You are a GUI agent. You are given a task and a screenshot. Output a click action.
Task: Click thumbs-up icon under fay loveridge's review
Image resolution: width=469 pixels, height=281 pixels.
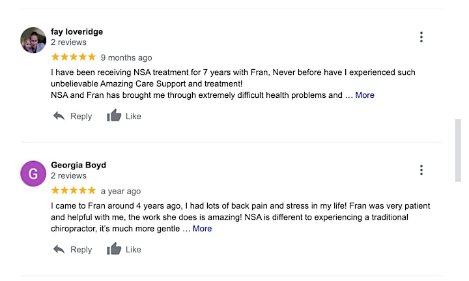[x=114, y=115]
